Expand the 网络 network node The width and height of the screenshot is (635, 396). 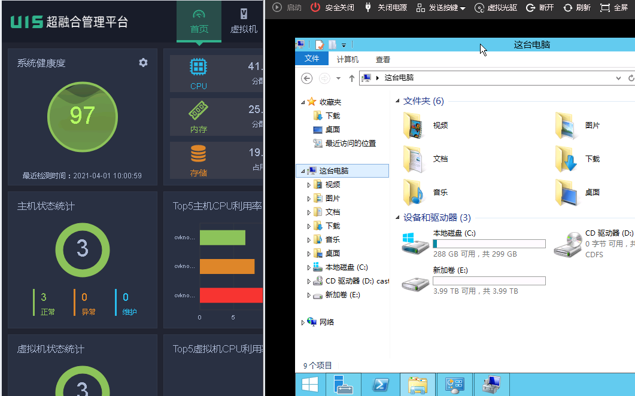coord(302,322)
